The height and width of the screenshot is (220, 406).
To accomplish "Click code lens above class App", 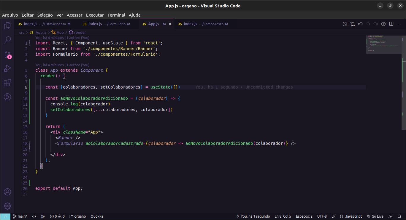I will pyautogui.click(x=62, y=65).
